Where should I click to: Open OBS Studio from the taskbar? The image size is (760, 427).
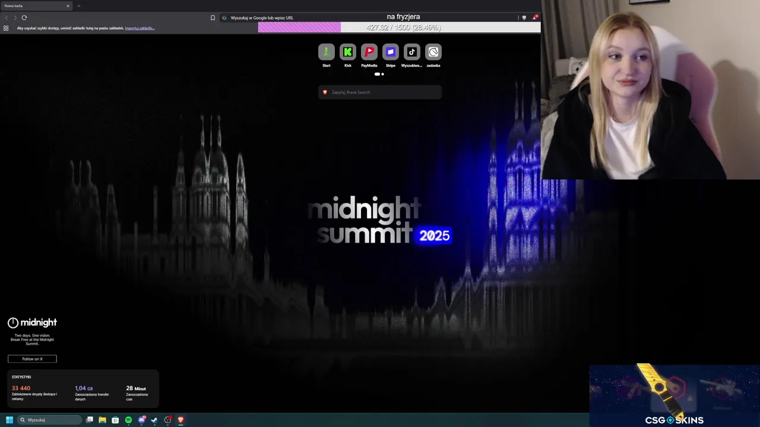tap(167, 420)
